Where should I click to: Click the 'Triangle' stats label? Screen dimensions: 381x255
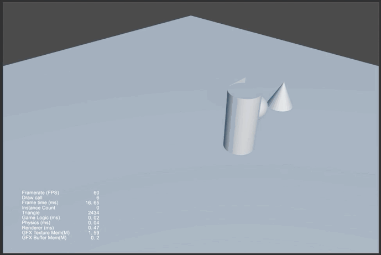pos(30,212)
